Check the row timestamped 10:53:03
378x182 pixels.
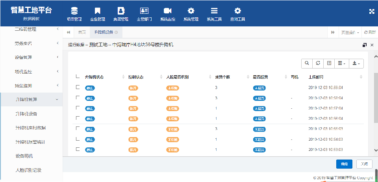(x=78, y=149)
